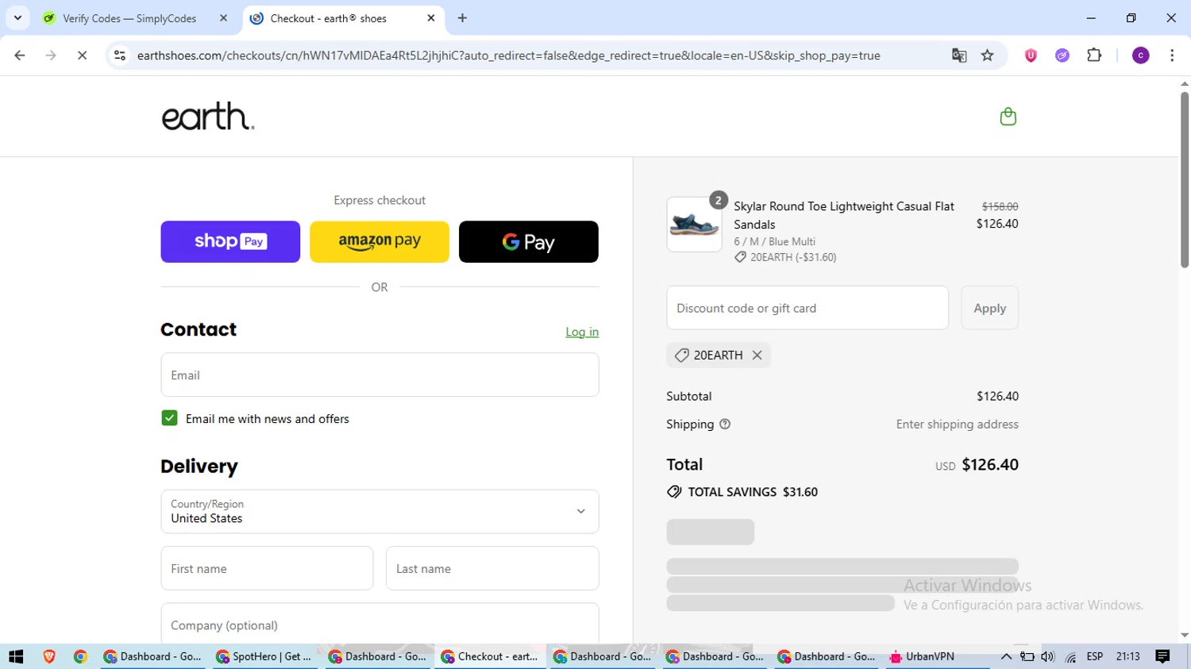Open Checkout - eart... taskbar window
Viewport: 1191px width, 669px height.
pos(490,656)
